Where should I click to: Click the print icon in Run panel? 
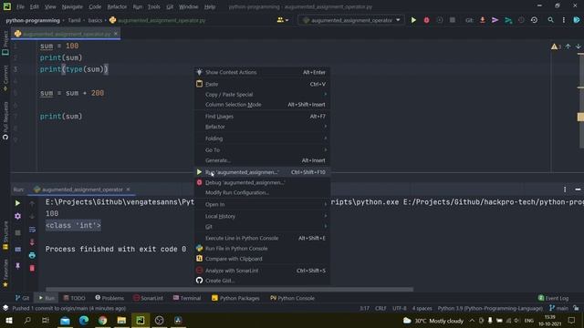(32, 255)
